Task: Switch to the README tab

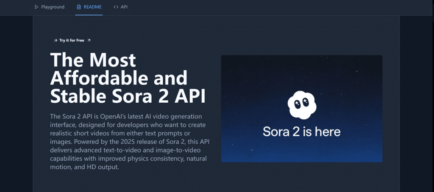Action: [x=89, y=7]
